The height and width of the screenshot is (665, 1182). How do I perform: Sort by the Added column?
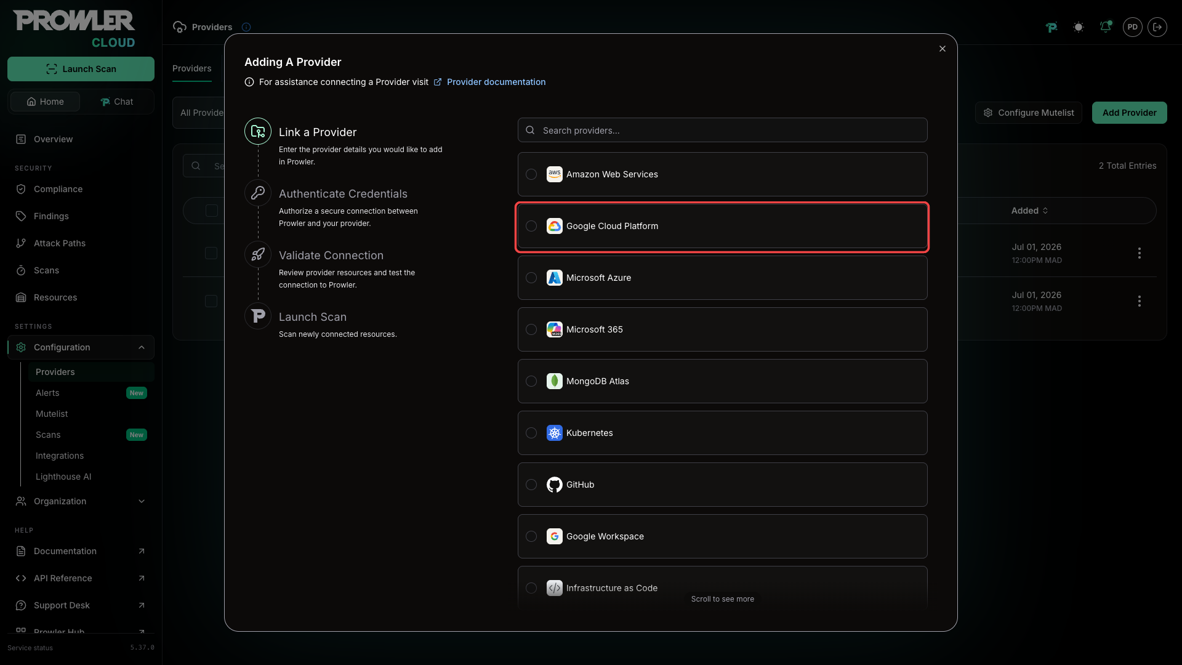(1029, 211)
